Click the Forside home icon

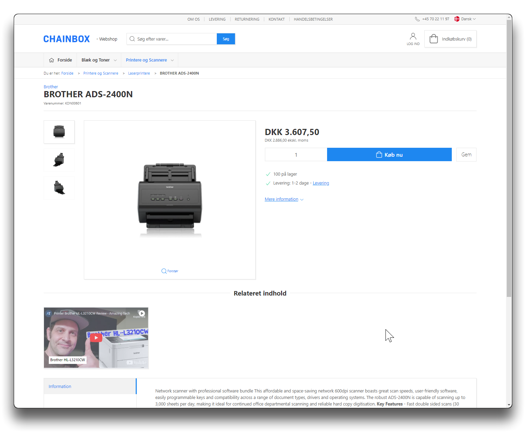click(52, 60)
